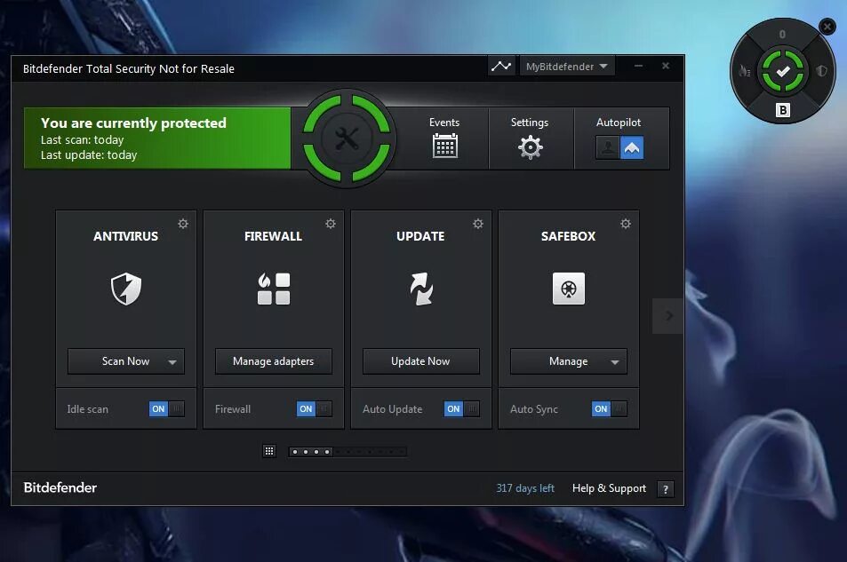The image size is (847, 562).
Task: Click the widget shield icon
Action: click(x=821, y=71)
